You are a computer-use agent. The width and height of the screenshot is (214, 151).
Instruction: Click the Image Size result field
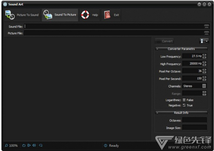194,127
